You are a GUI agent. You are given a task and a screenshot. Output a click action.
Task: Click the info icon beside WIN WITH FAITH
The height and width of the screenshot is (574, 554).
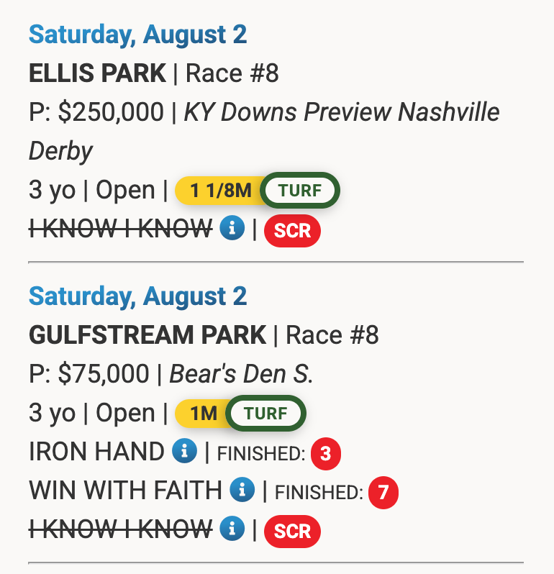pyautogui.click(x=242, y=491)
